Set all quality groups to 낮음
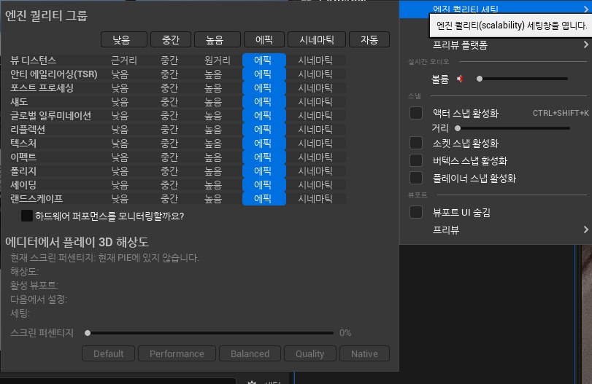This screenshot has width=592, height=384. pyautogui.click(x=124, y=39)
